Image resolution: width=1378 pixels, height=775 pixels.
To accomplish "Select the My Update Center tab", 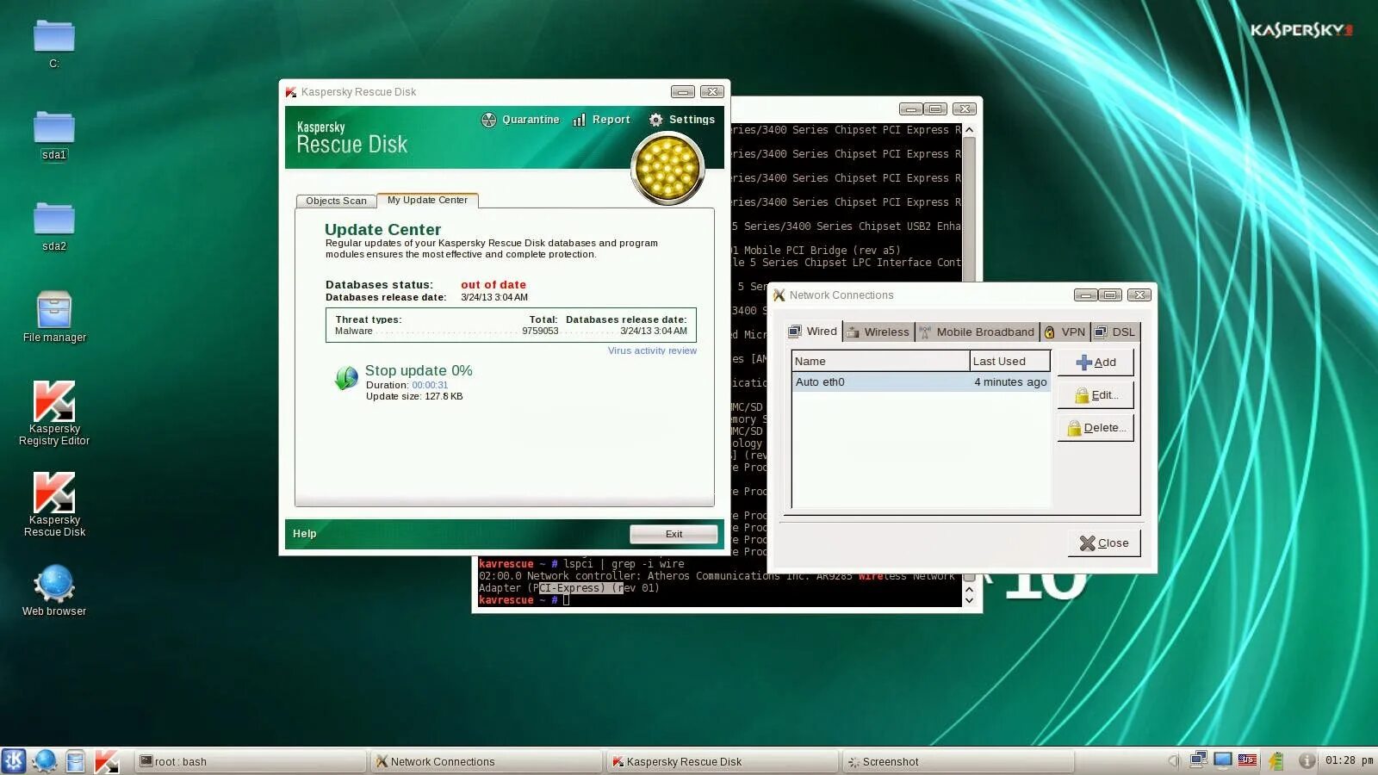I will [427, 200].
